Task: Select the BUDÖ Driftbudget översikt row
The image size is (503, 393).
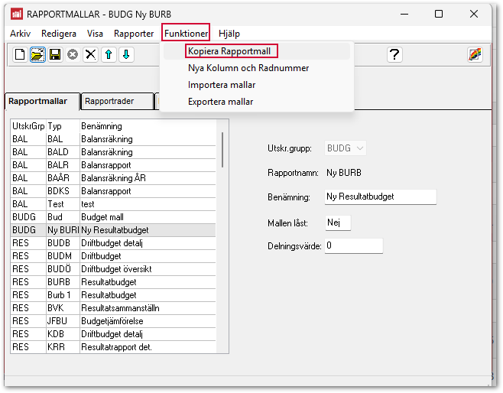Action: 113,269
